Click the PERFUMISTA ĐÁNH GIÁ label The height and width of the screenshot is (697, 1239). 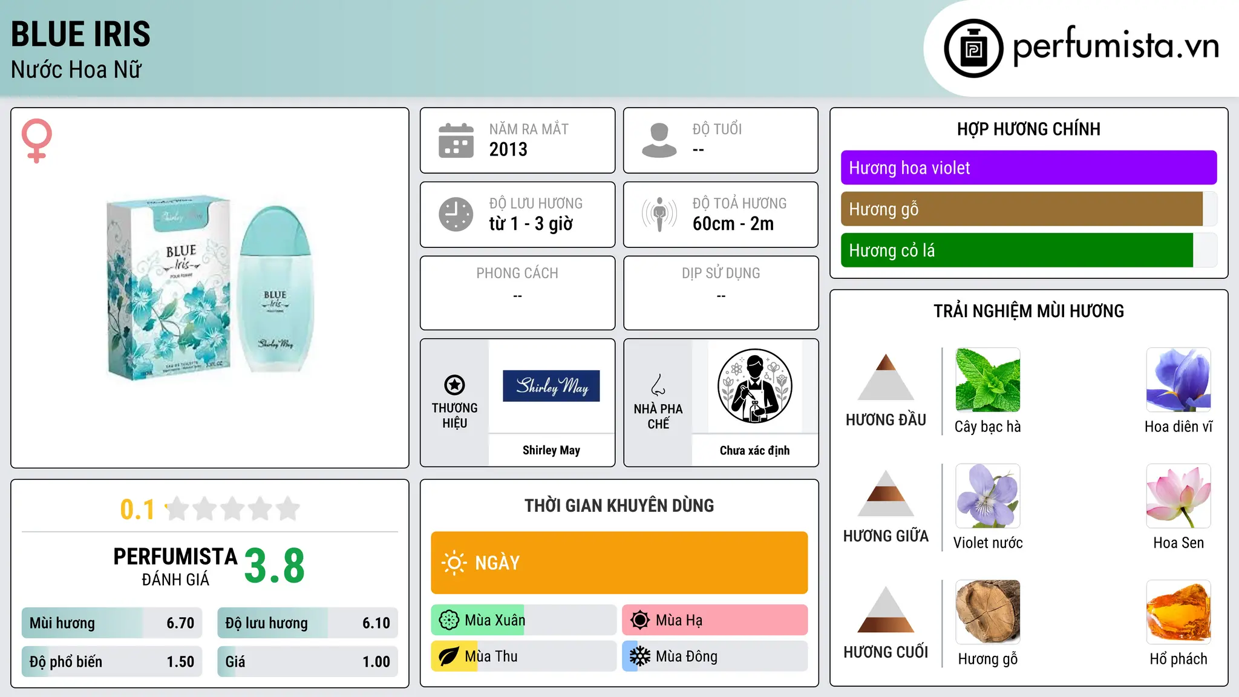tap(175, 566)
